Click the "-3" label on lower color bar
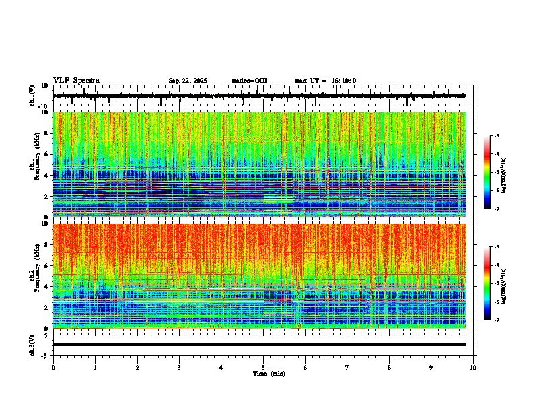 point(496,247)
